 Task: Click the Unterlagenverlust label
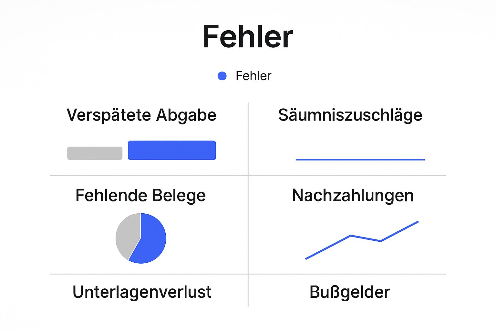(142, 292)
